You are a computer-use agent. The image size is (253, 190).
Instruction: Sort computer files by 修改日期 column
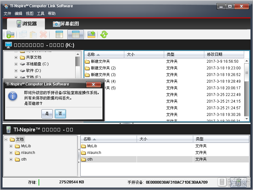pyautogui.click(x=224, y=54)
